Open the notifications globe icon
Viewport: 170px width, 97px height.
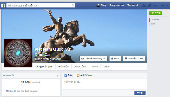155,5
